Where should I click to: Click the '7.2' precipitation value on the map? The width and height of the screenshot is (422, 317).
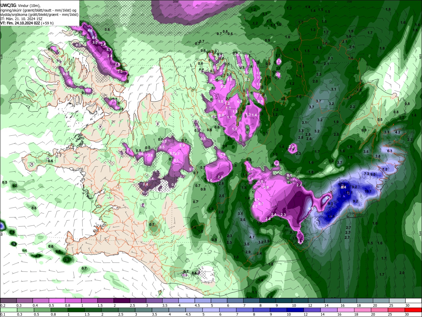tap(366, 174)
